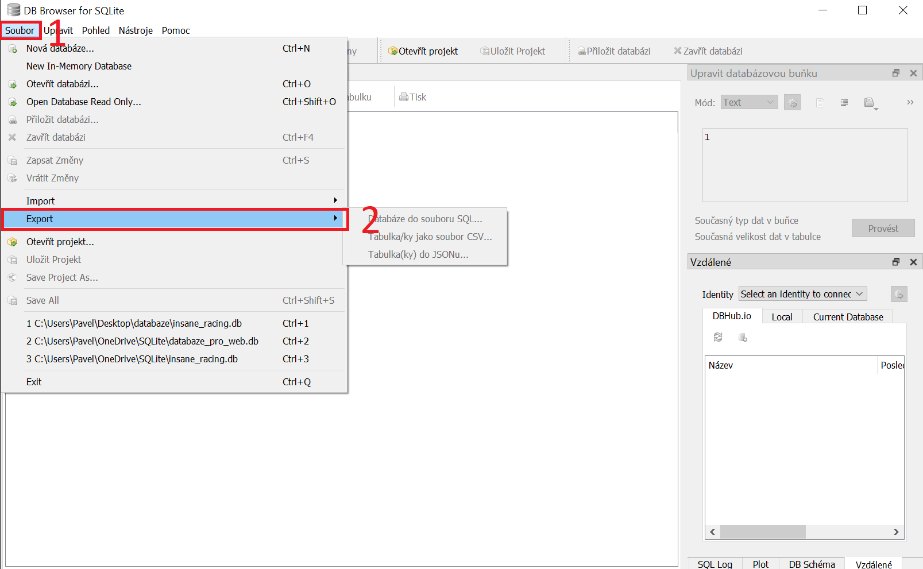Screen dimensions: 923x569
Task: Open the Pohled menu
Action: 96,30
